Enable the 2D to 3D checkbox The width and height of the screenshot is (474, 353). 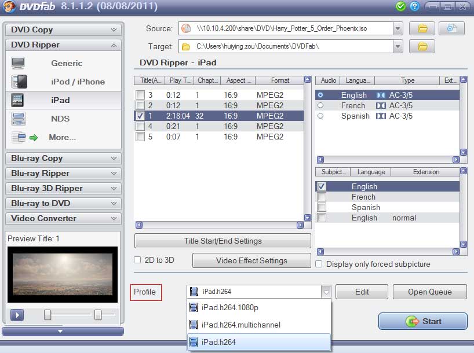pos(137,260)
